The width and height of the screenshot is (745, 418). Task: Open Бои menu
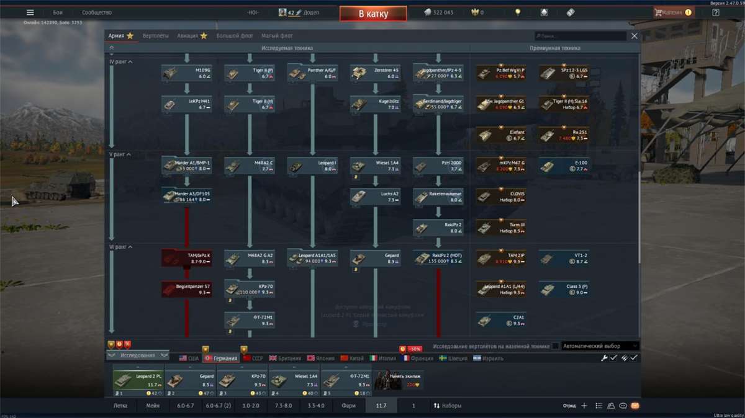[58, 12]
